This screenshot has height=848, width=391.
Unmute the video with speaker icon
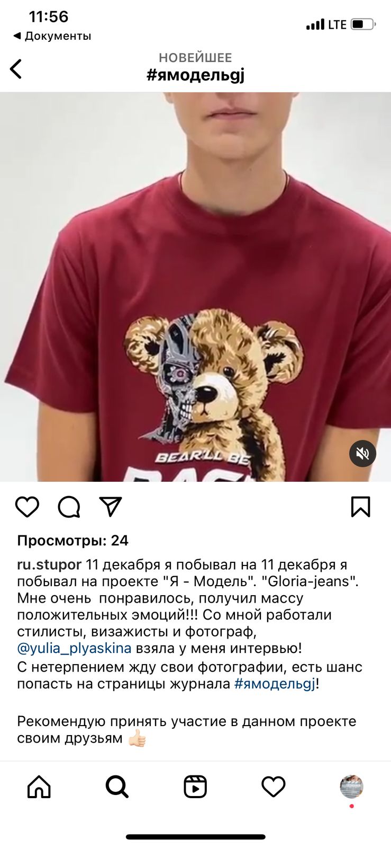362,454
